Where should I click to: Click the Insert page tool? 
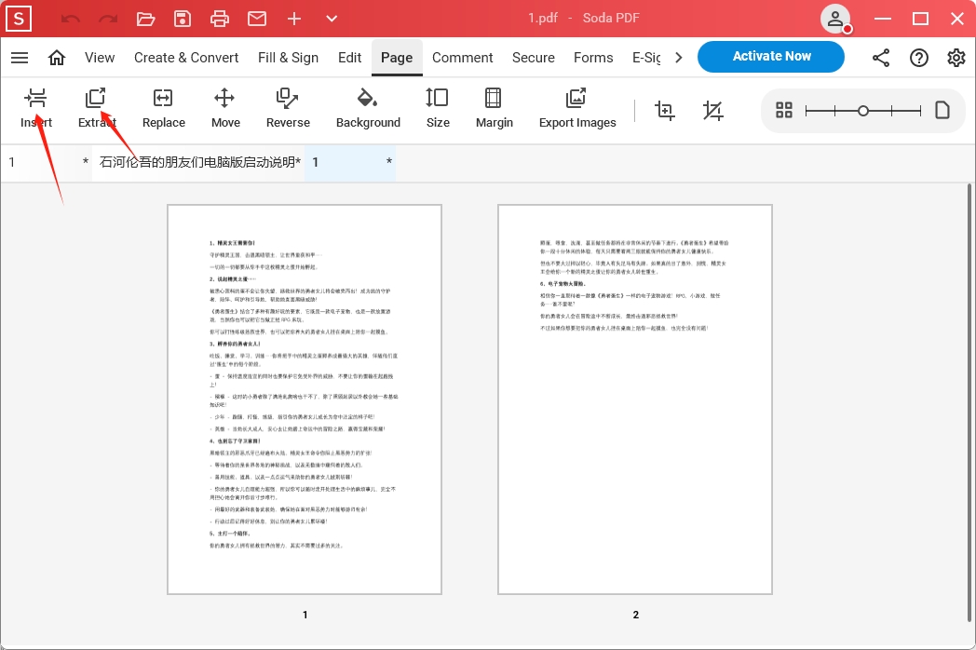36,108
